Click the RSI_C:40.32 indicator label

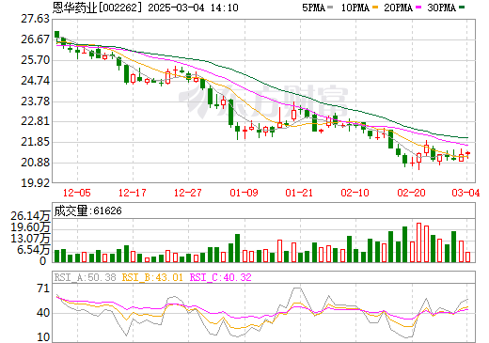pyautogui.click(x=221, y=277)
